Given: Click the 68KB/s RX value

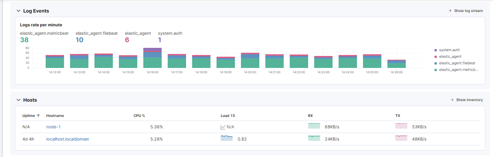Looking at the screenshot, I should pos(332,127).
